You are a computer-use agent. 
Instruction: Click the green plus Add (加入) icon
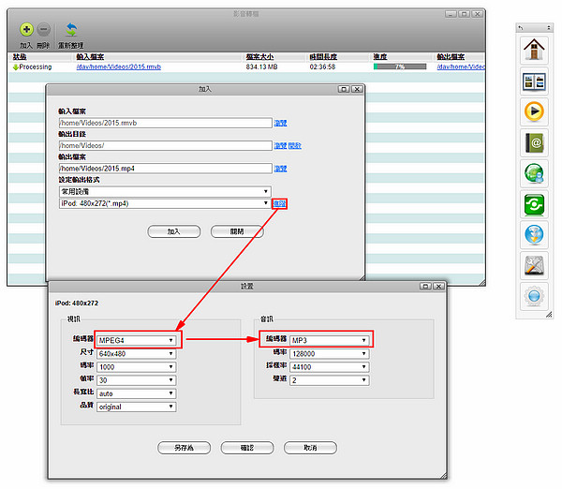26,29
